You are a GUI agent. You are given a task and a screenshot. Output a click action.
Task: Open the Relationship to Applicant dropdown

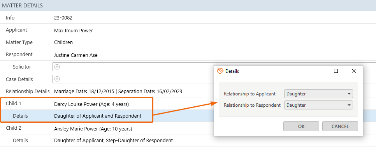point(318,94)
